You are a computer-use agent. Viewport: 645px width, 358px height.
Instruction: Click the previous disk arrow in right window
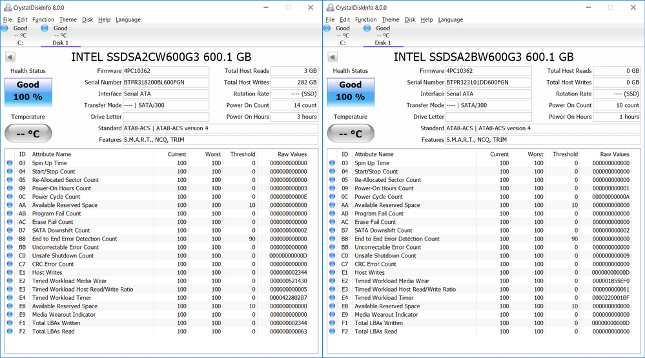tap(333, 57)
